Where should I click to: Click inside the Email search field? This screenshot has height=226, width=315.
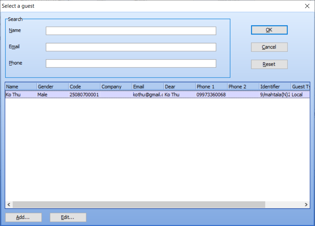point(131,47)
